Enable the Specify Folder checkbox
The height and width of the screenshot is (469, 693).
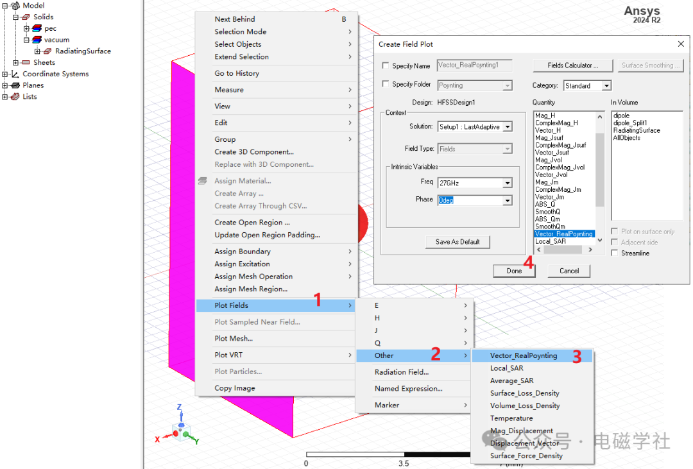pyautogui.click(x=386, y=84)
